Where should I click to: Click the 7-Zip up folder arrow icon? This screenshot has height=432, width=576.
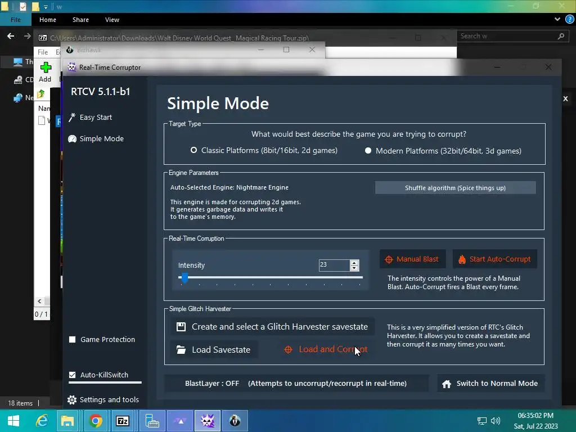point(40,94)
